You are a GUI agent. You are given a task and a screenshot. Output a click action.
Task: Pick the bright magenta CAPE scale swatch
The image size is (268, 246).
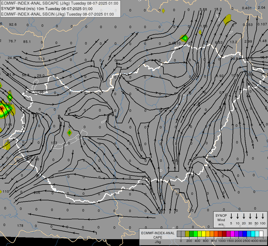coord(232,234)
